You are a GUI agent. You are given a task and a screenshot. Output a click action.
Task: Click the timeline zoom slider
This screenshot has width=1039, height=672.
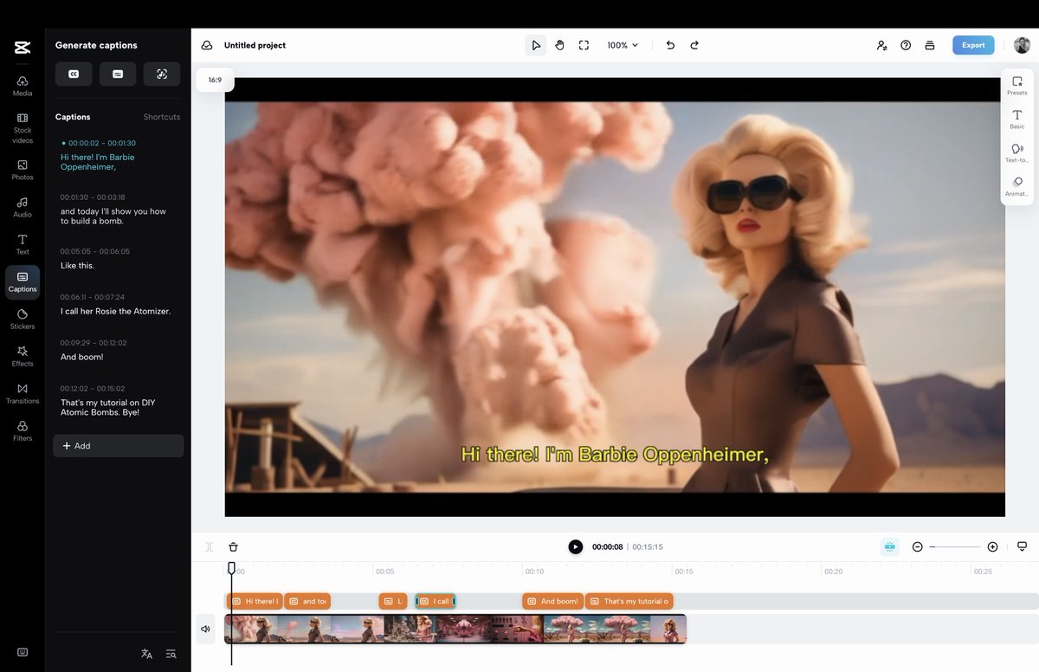point(955,546)
